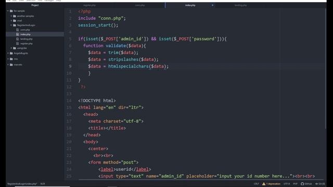Click the conn.php file icon in tree

tap(18, 30)
